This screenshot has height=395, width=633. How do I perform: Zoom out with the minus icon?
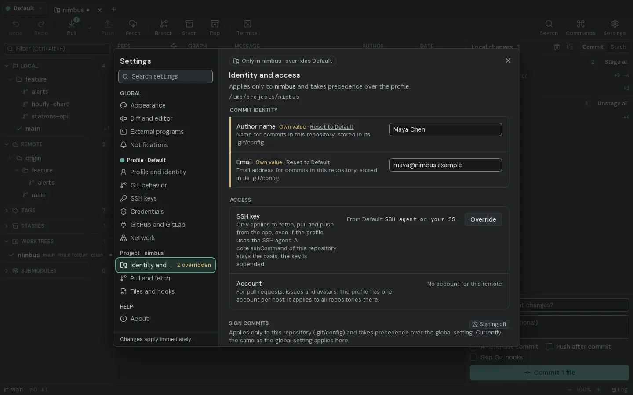pyautogui.click(x=570, y=390)
